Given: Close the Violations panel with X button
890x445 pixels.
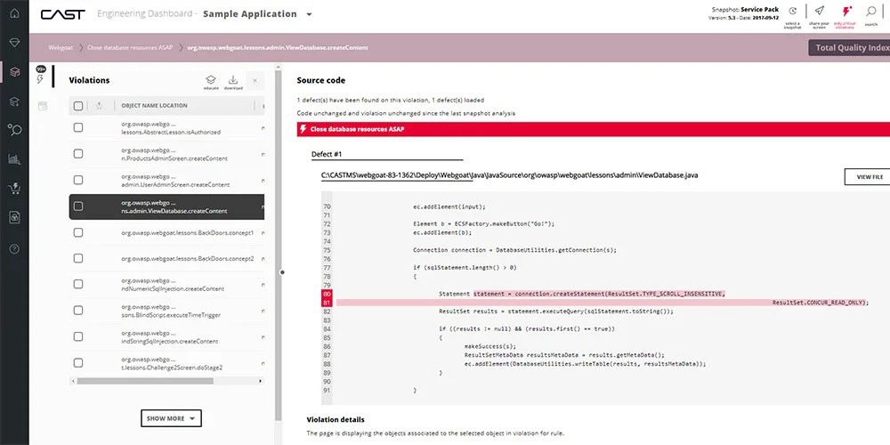Looking at the screenshot, I should coord(255,81).
